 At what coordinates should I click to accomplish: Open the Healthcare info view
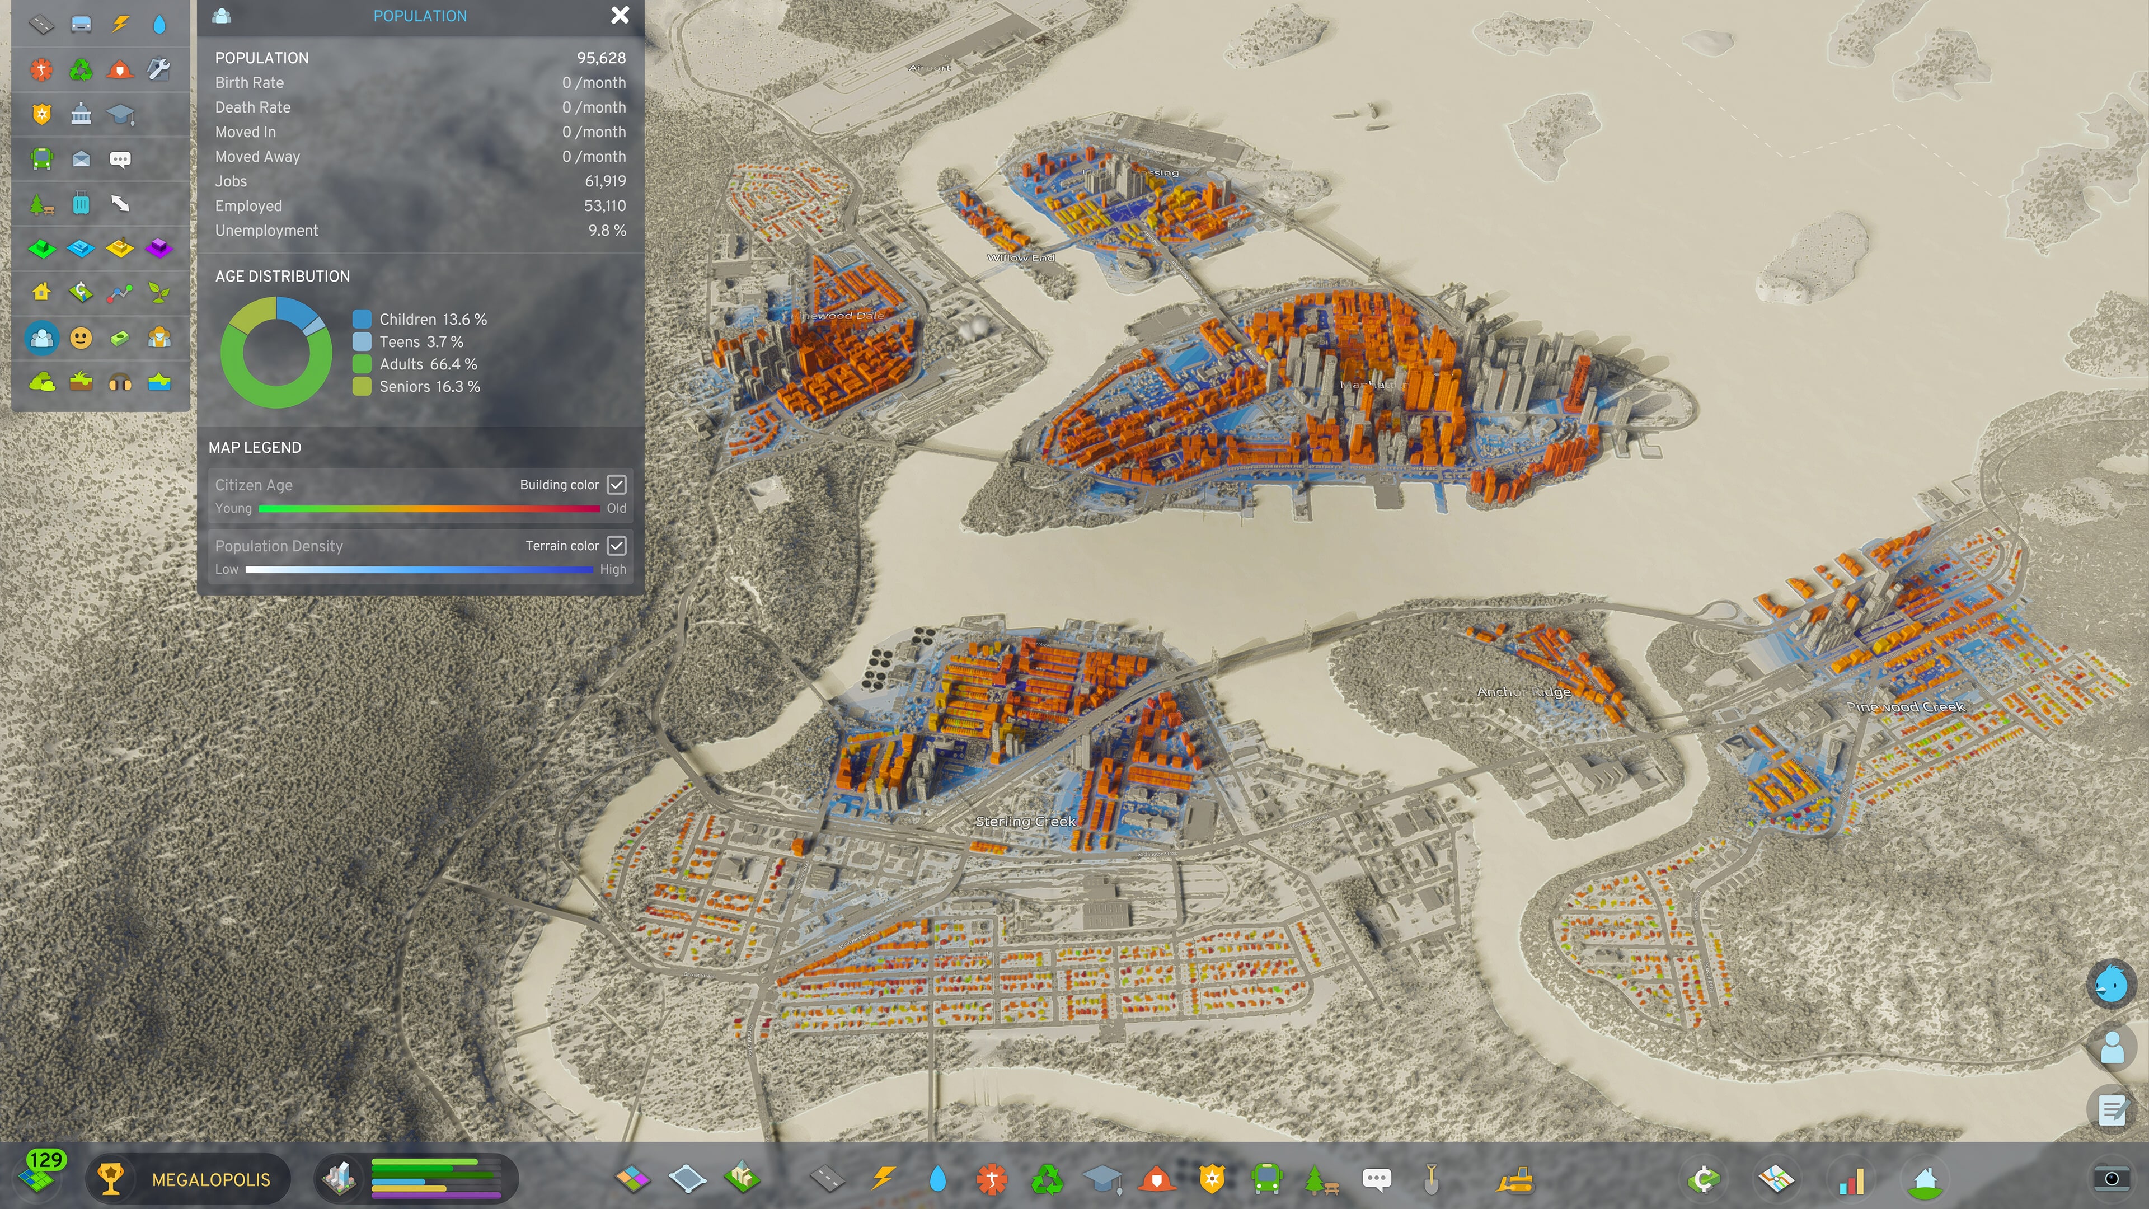coord(42,69)
